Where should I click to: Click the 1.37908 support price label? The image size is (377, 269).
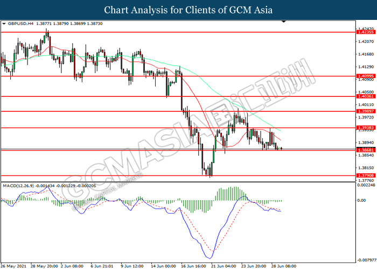coord(366,175)
